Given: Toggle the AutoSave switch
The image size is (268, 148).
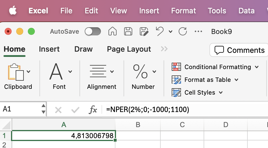Looking at the screenshot, I should 93,31.
